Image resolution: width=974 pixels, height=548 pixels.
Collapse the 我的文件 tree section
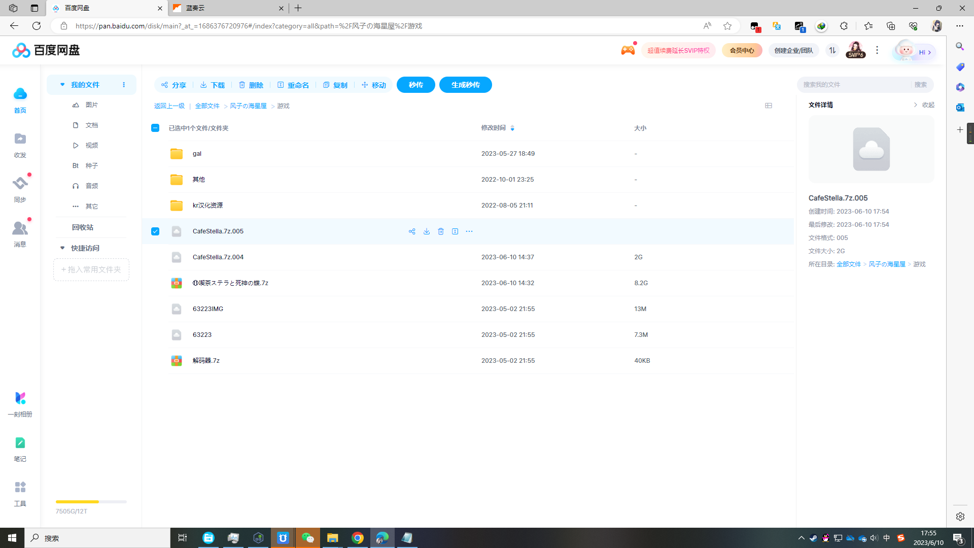[62, 85]
